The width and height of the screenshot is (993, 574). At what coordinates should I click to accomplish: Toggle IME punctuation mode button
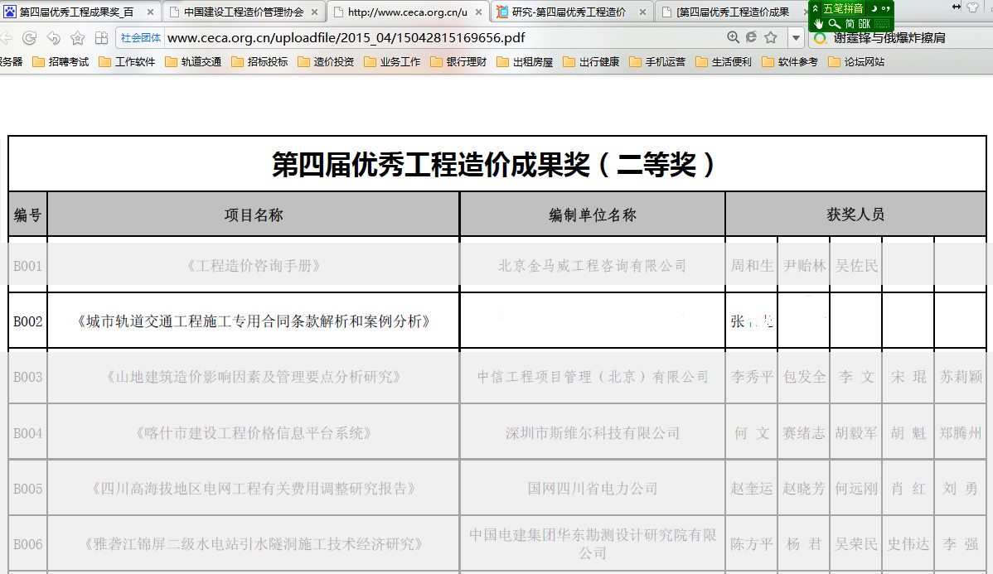pos(885,8)
